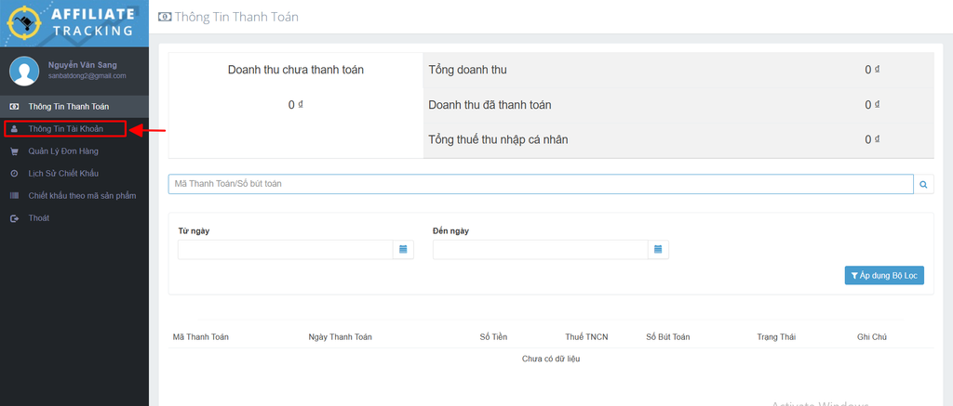Click the Trạng Thái column header
The height and width of the screenshot is (406, 953).
[x=776, y=336]
